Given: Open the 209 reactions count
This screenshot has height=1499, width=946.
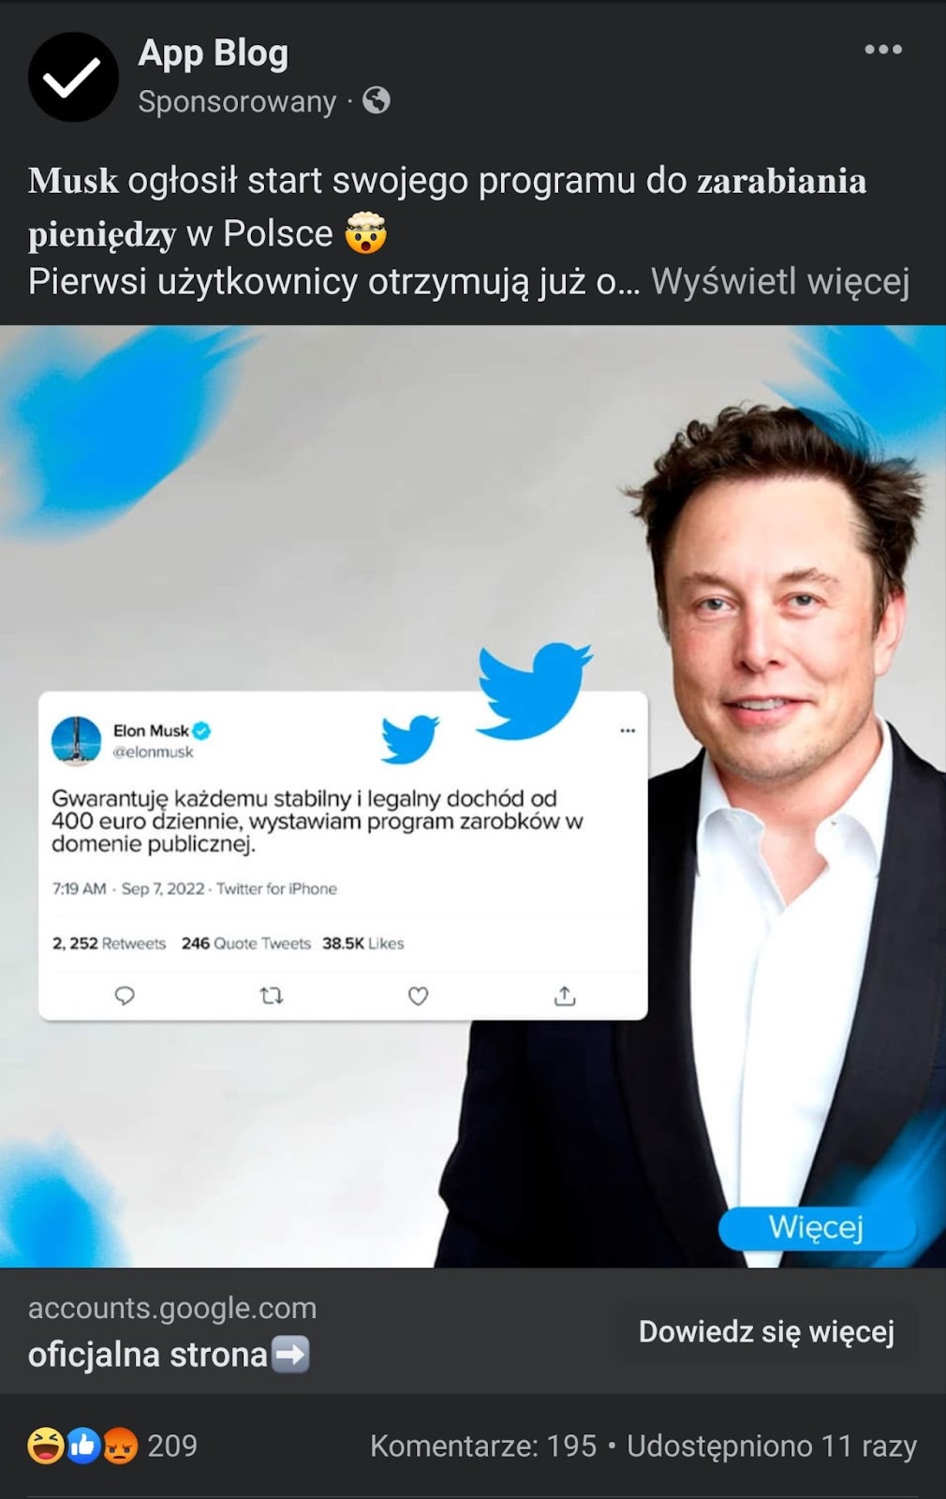Looking at the screenshot, I should coord(172,1446).
